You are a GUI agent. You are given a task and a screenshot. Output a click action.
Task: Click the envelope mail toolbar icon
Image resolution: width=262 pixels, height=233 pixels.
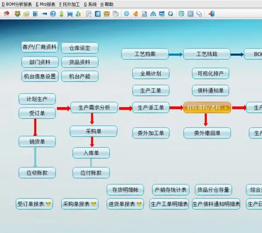[x=26, y=14]
